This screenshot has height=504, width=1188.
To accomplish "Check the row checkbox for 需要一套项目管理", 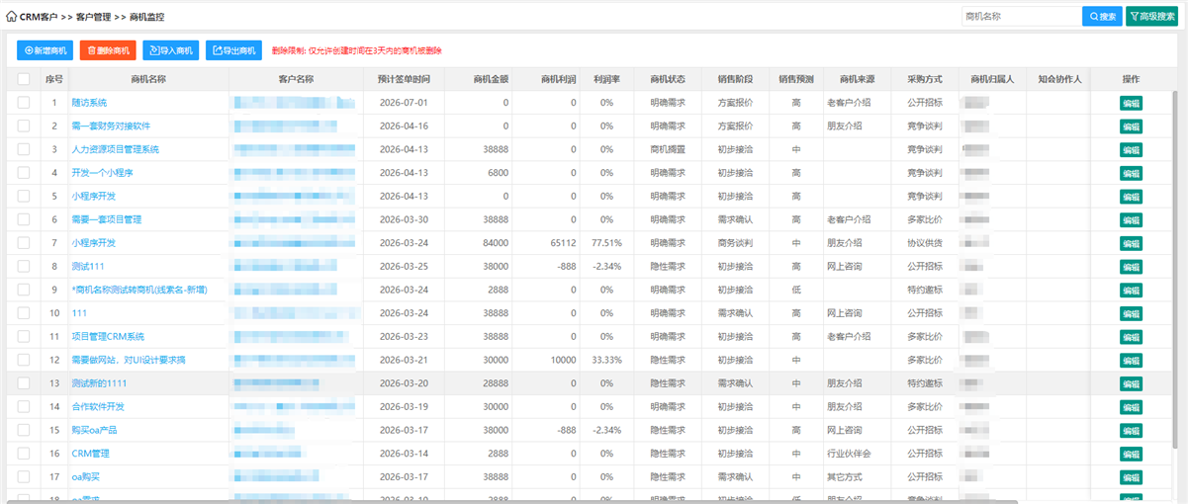I will pos(24,219).
